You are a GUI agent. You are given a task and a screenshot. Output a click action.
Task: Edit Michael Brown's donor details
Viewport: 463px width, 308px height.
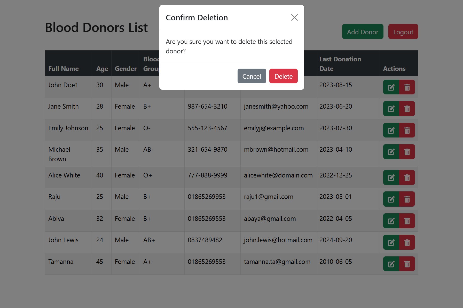391,152
